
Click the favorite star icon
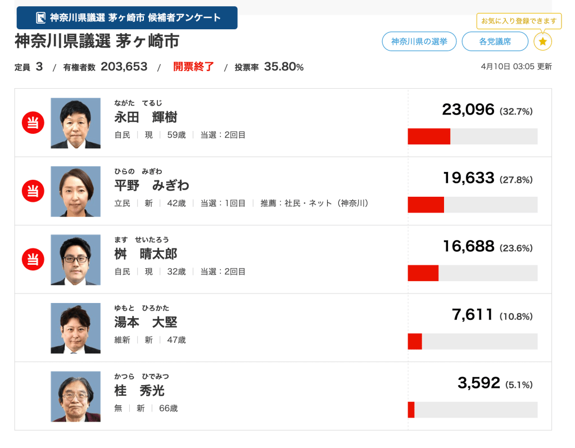(542, 42)
